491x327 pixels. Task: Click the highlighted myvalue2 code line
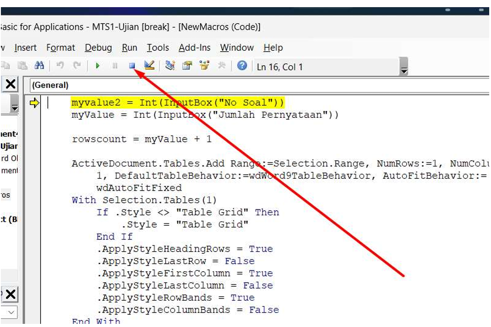(177, 103)
